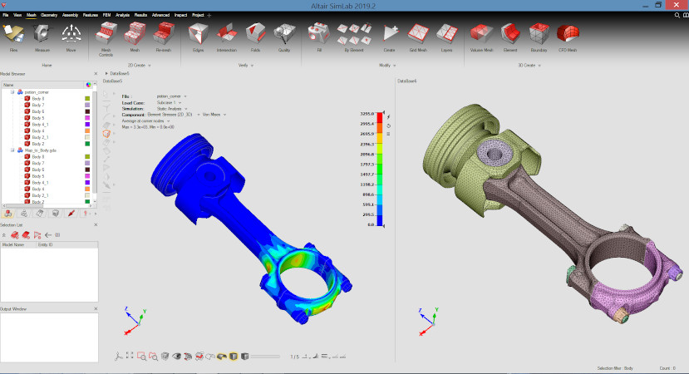Close the Selection List panel
689x374 pixels.
96,224
